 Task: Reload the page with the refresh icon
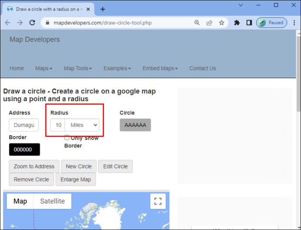(x=32, y=23)
